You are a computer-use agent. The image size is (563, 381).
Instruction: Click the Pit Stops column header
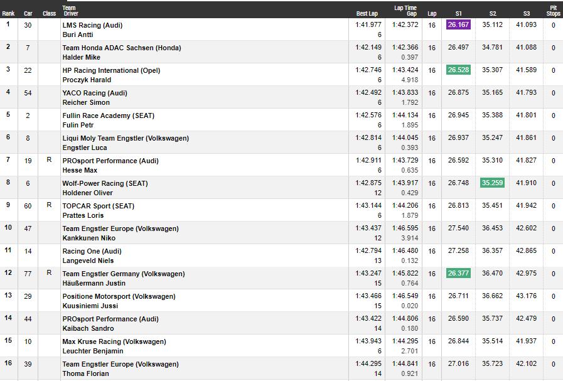pos(554,11)
